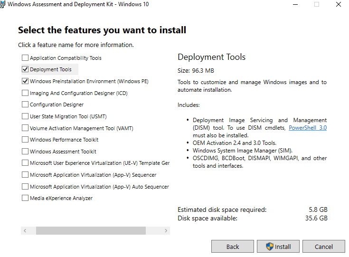Viewport: 349px width, 257px height.
Task: Uncheck Deployment Tools feature
Action: click(25, 69)
